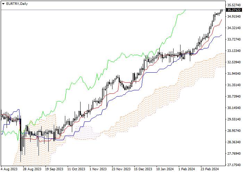Click the EURTRY,Daily chart title
This screenshot has width=243, height=173.
click(x=17, y=4)
